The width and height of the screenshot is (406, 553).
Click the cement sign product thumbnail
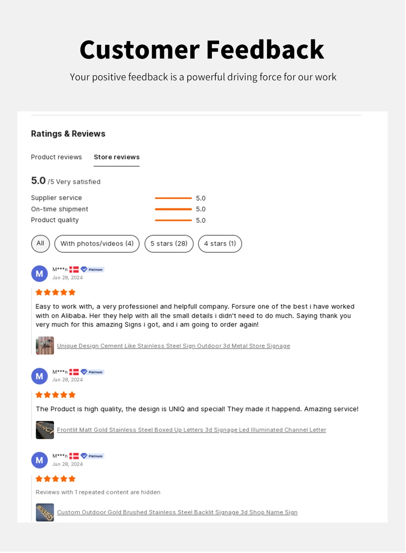(45, 346)
